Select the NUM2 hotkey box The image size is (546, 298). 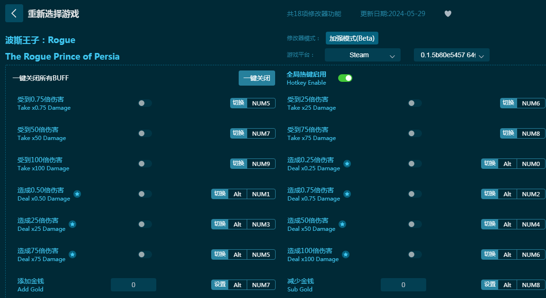point(531,194)
